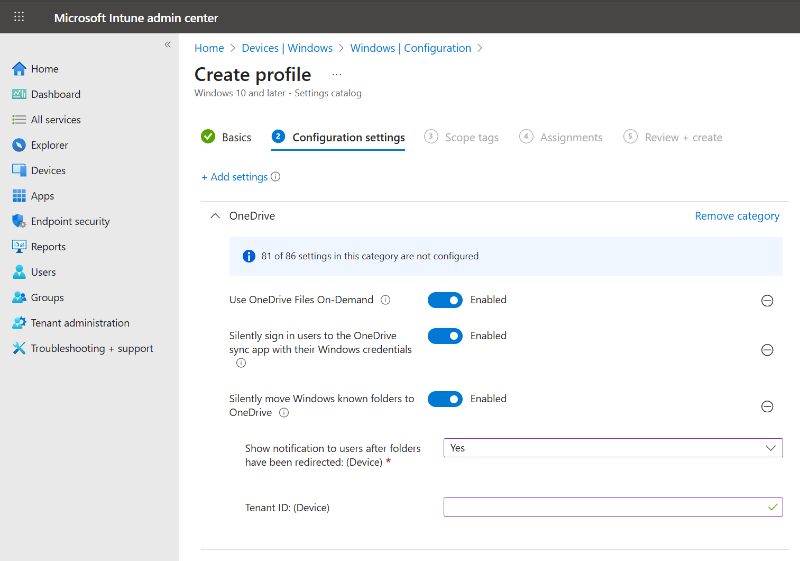This screenshot has height=561, width=800.
Task: Show info for Silently move known folders
Action: point(284,413)
